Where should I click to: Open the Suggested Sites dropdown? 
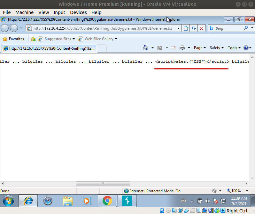coord(57,39)
